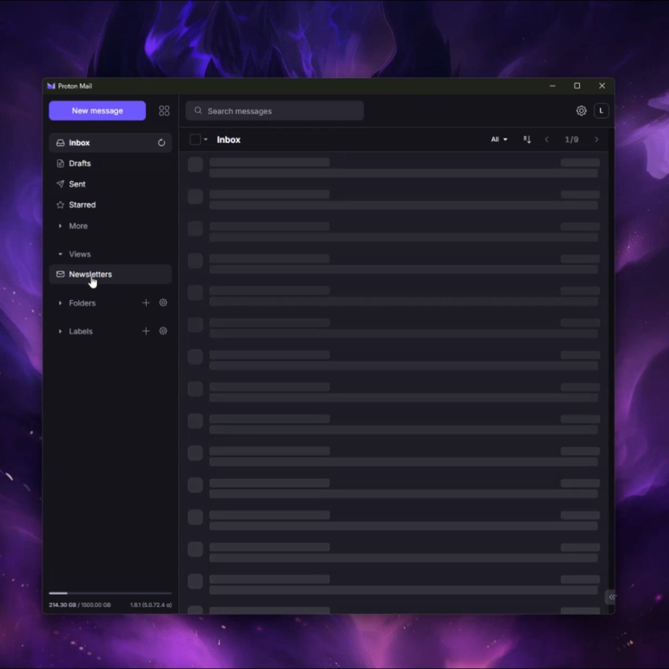
Task: Click the app version number text
Action: pos(151,605)
